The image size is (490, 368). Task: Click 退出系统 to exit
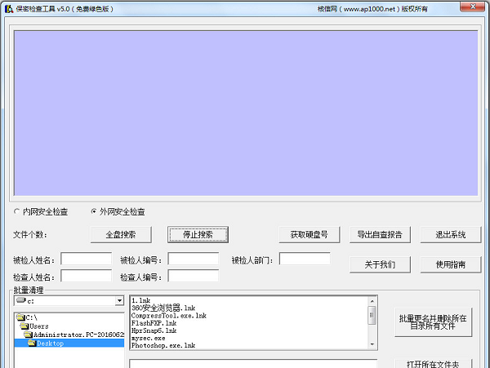click(451, 235)
